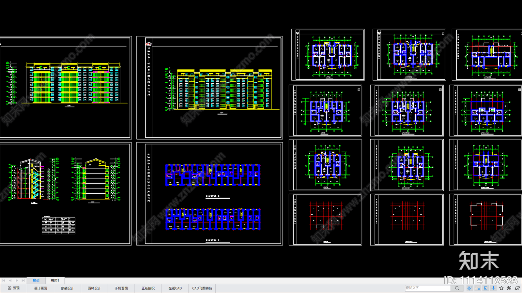This screenshot has height=293, width=522.
Task: Open 在线CAD from the bottom bar
Action: tap(175, 288)
